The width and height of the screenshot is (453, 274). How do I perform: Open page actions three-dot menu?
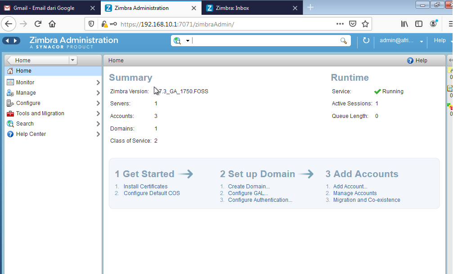point(340,24)
